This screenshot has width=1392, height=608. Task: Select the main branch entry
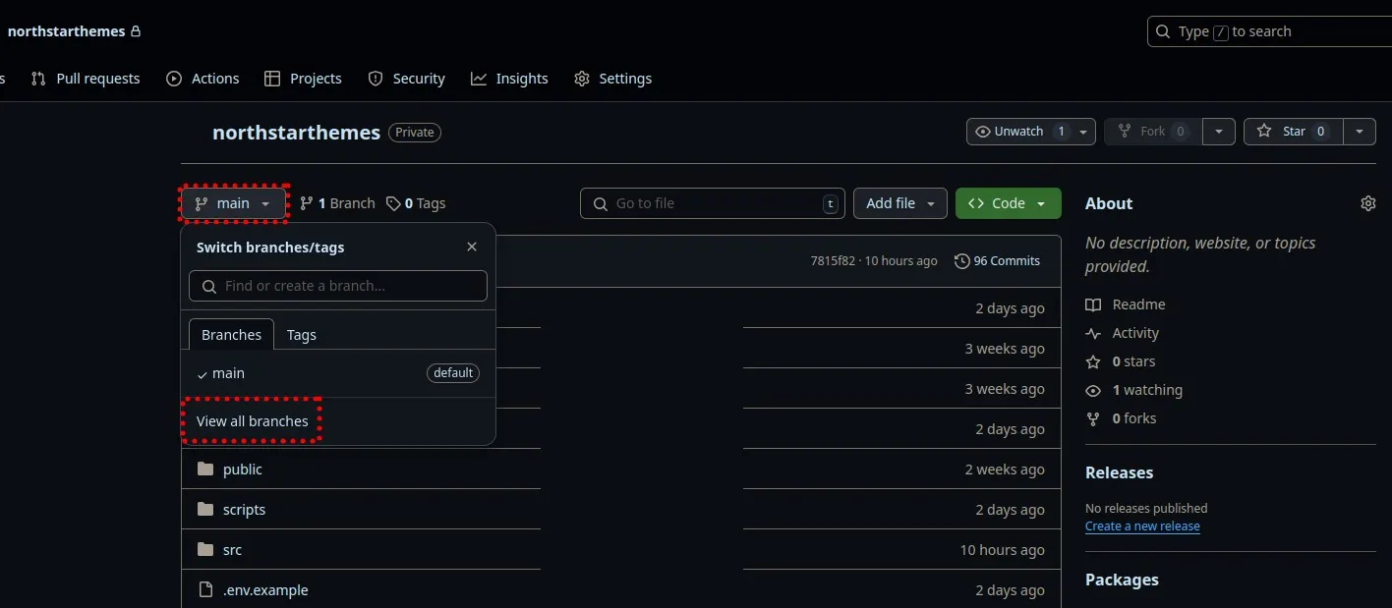pyautogui.click(x=338, y=373)
